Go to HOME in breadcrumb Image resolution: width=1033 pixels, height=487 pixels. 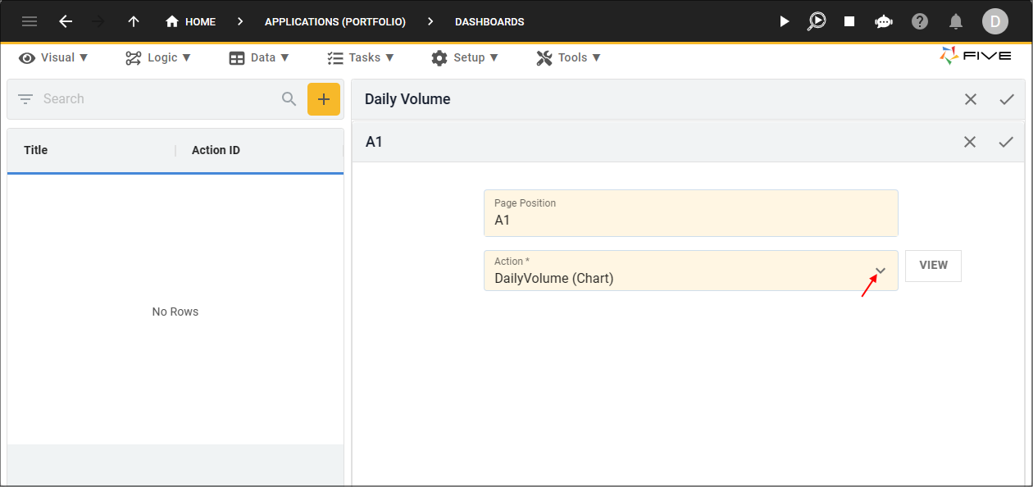(x=191, y=21)
